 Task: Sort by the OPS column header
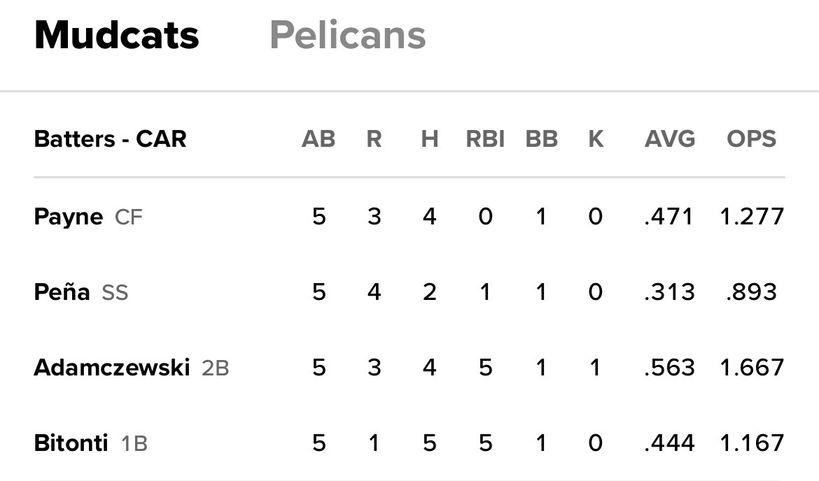[x=751, y=139]
